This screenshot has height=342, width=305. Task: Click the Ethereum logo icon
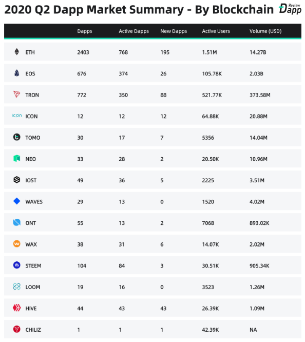pos(17,52)
